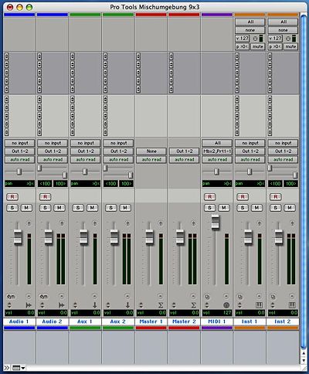Click the MIDI meter icon atop Inst 1
Screen dimensions: 309x374
coord(261,39)
